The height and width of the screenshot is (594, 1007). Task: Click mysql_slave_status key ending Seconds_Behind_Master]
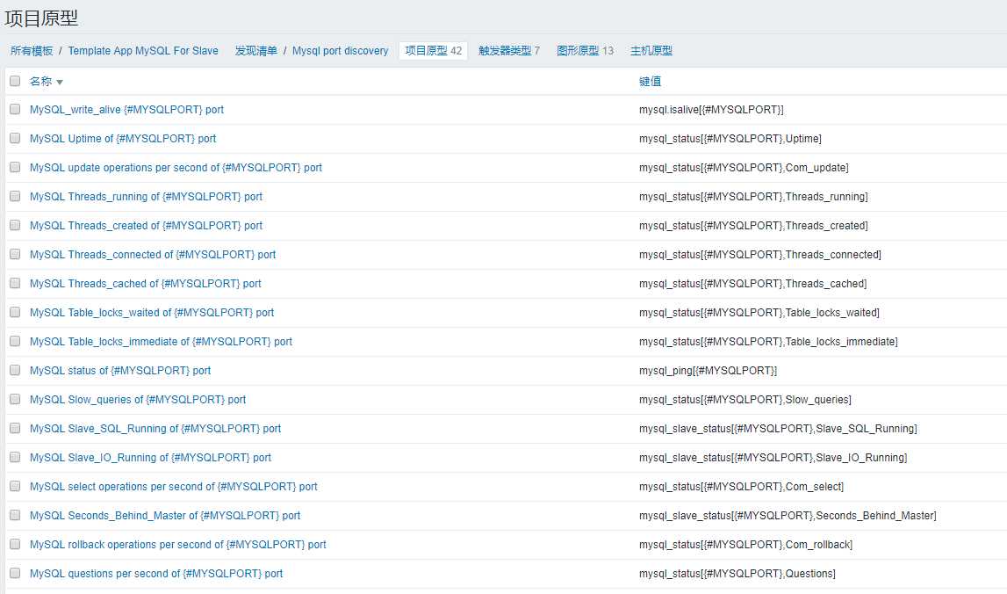[x=788, y=516]
